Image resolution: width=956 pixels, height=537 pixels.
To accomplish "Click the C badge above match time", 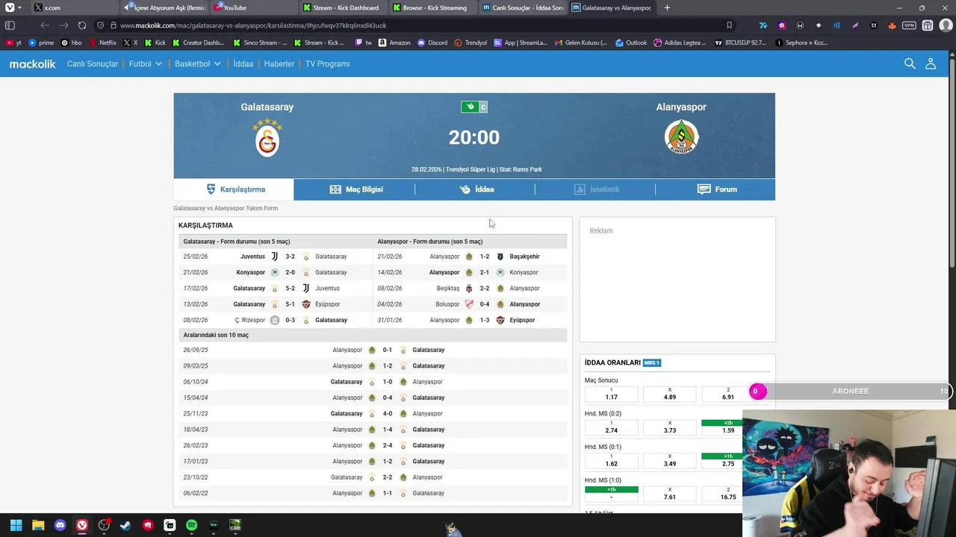I will click(x=483, y=107).
